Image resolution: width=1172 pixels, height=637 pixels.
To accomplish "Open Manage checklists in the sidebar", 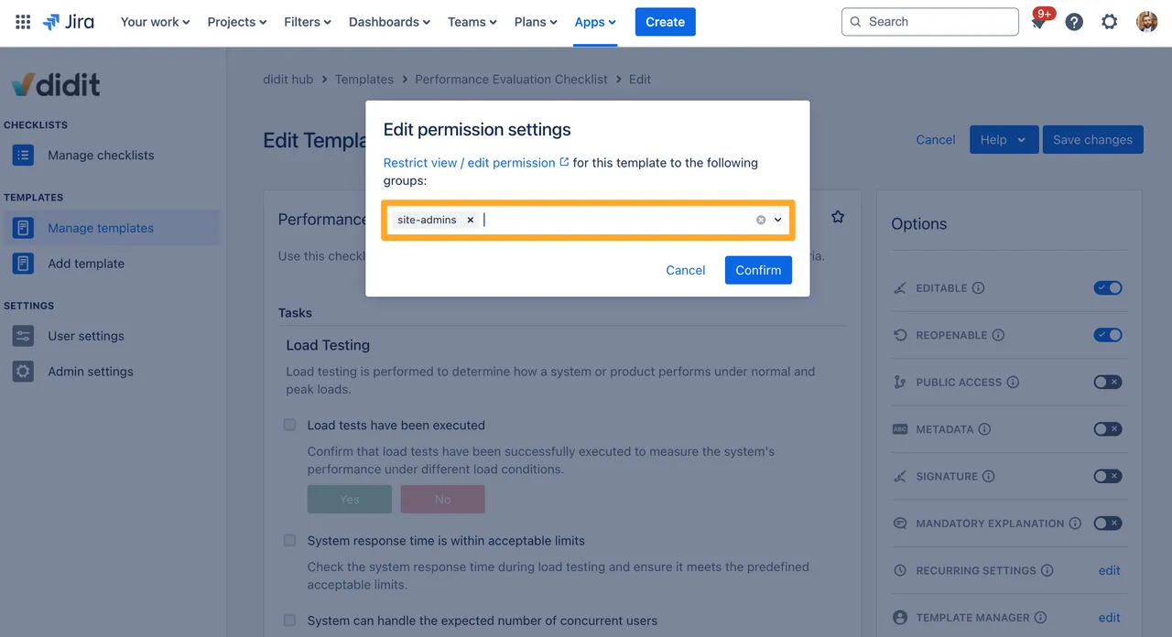I will click(101, 156).
